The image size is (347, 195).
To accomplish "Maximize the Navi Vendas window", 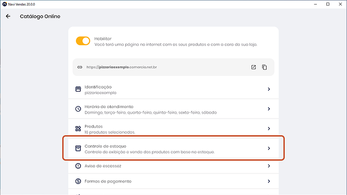I will click(328, 4).
